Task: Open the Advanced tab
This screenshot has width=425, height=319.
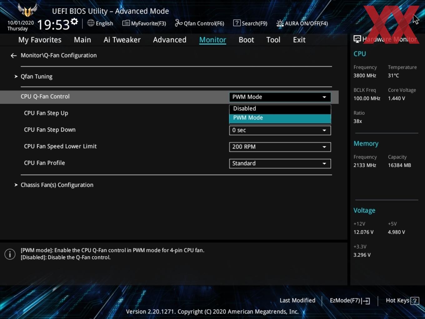Action: tap(170, 40)
